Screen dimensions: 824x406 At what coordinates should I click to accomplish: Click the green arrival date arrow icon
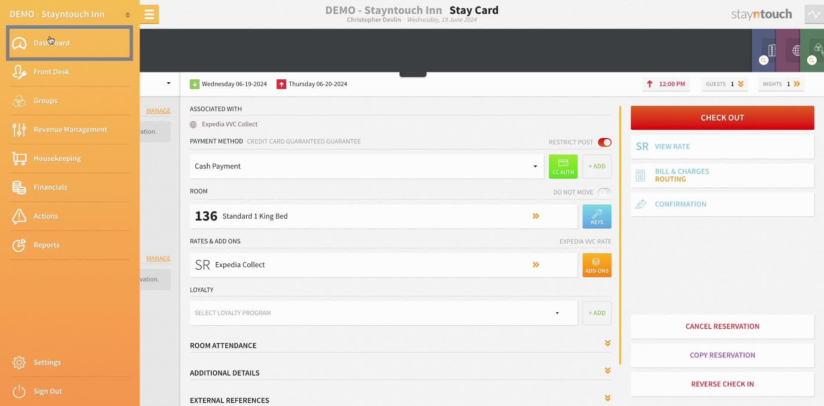tap(194, 84)
